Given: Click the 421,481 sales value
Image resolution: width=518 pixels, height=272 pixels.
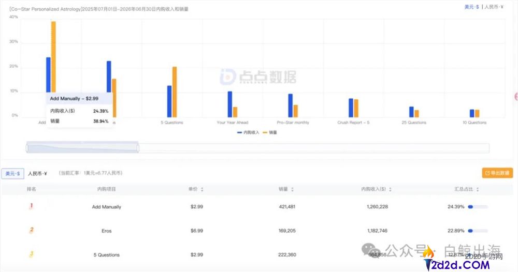Looking at the screenshot, I should tap(287, 207).
